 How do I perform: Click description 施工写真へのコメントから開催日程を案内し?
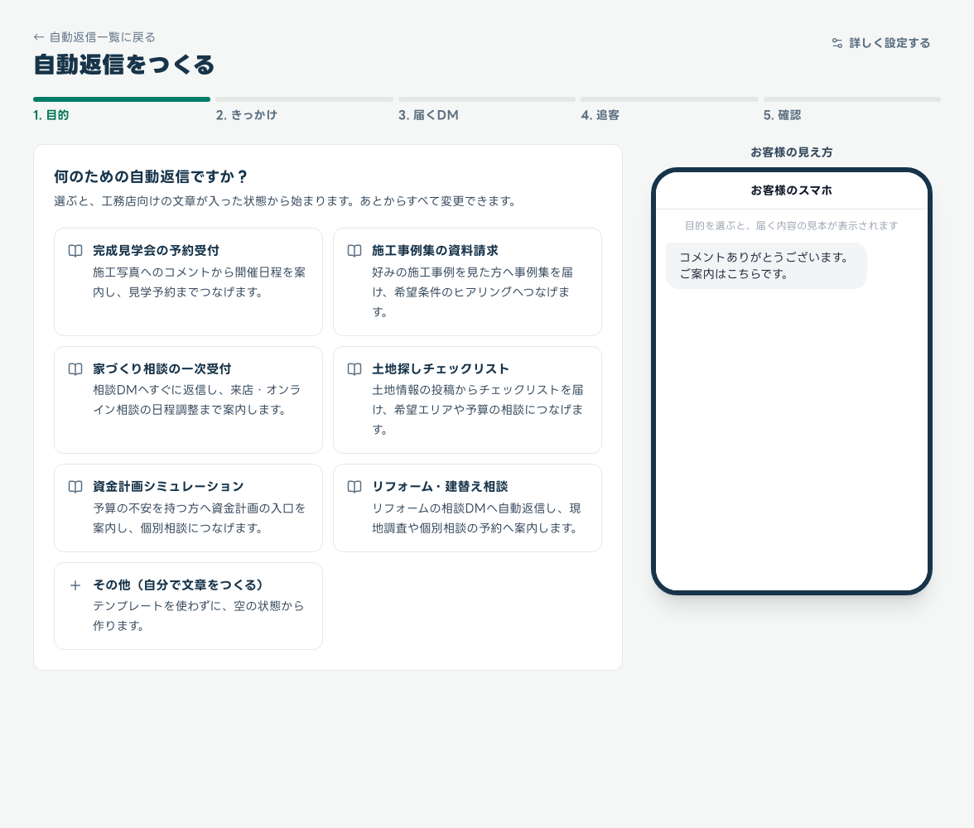click(x=200, y=282)
